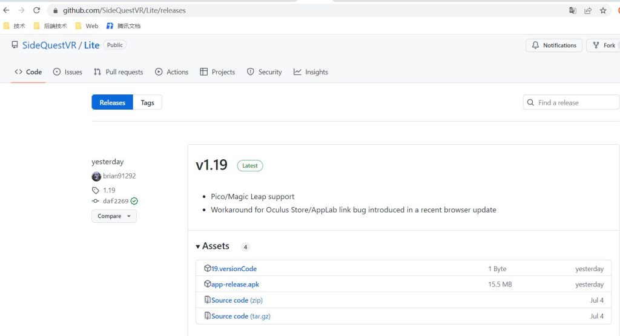Go to the Actions tab
This screenshot has width=620, height=336.
(171, 72)
